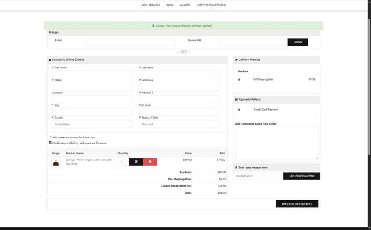This screenshot has width=371, height=230.
Task: Click the password help icon
Action: pos(200,40)
